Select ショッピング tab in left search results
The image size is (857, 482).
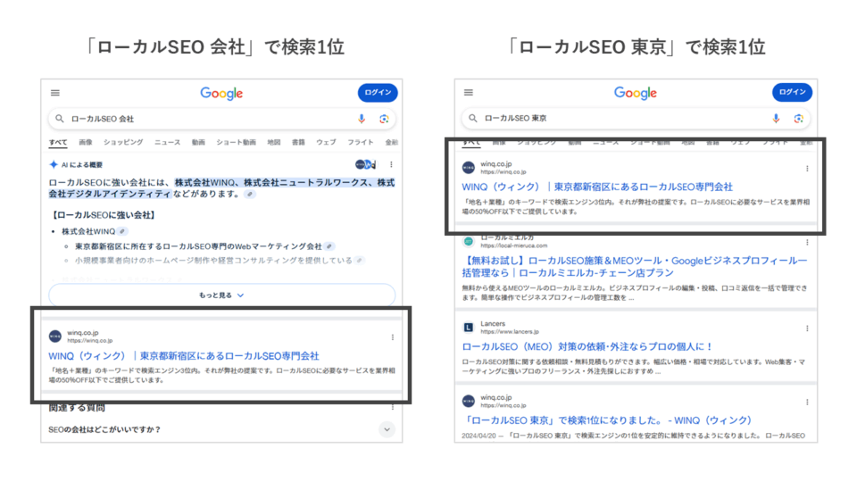(x=123, y=142)
